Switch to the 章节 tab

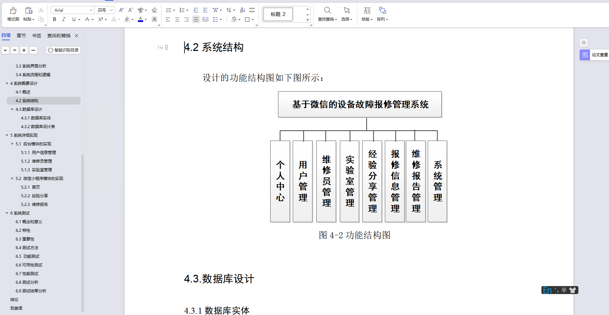(21, 35)
